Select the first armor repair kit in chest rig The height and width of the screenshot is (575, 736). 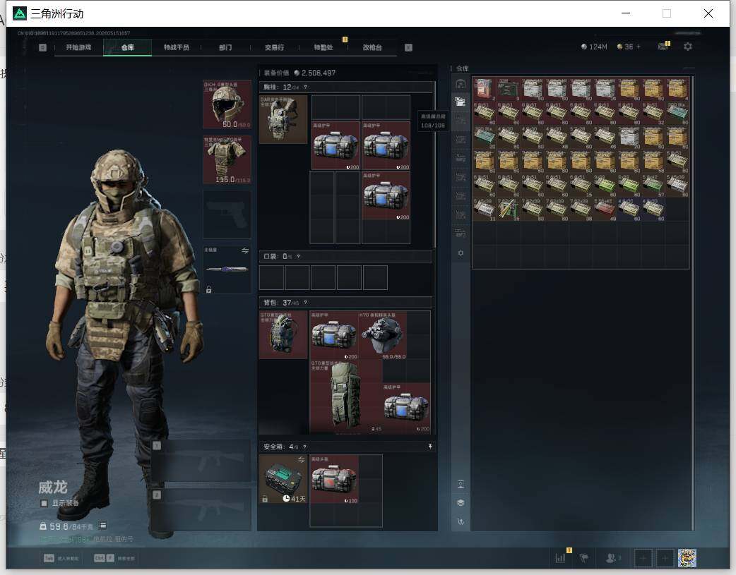tap(336, 145)
